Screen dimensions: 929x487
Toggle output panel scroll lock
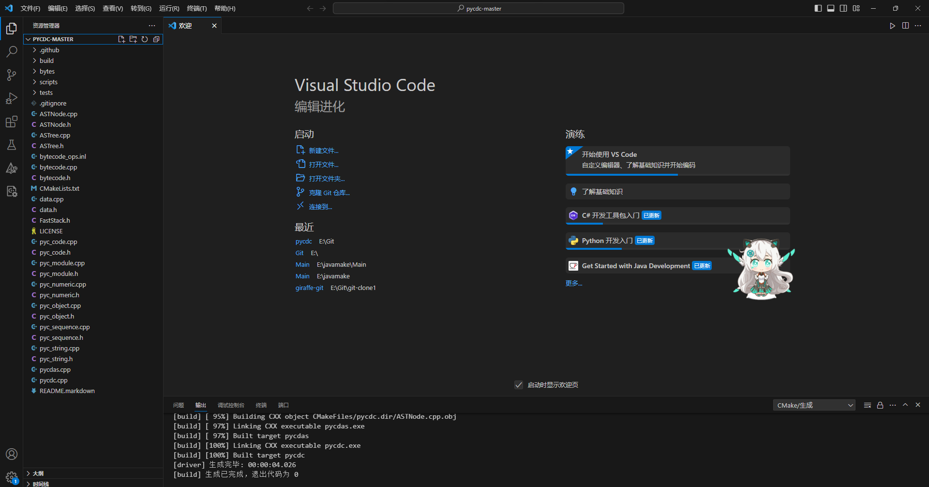coord(880,405)
